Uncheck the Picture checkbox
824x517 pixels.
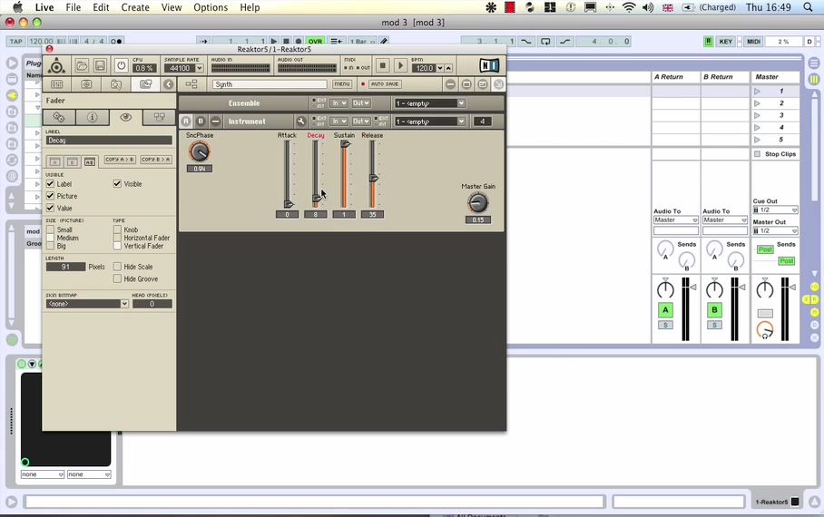[51, 196]
